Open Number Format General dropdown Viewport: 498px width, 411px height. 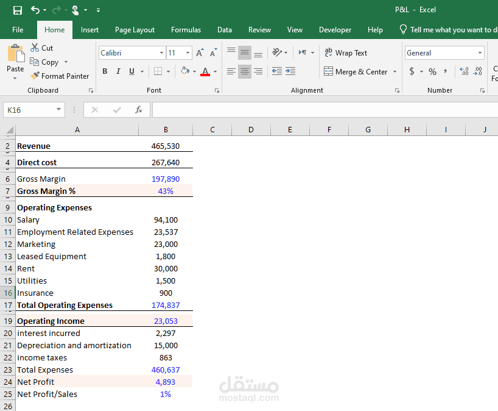click(x=480, y=53)
